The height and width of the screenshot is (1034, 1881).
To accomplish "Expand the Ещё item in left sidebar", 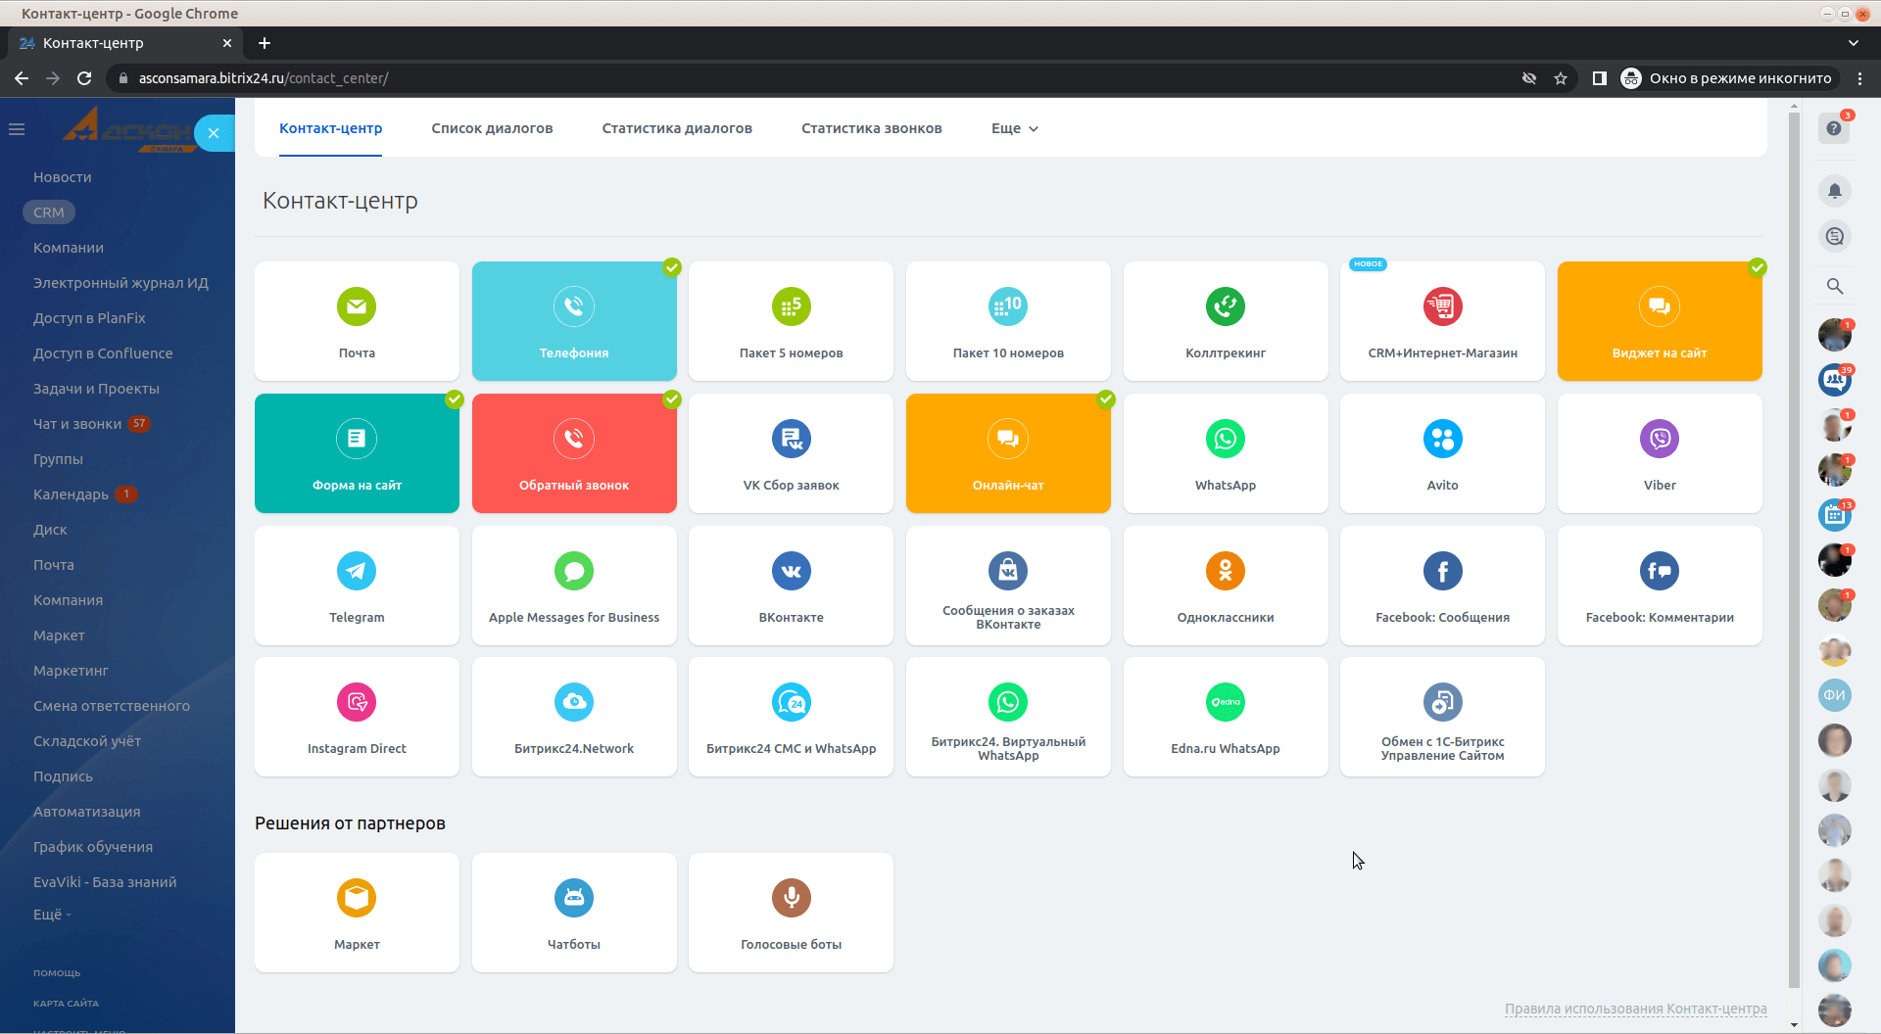I will coord(52,914).
